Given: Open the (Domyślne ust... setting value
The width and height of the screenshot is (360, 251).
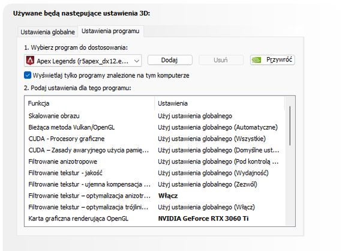Looking at the screenshot, I should click(218, 150).
